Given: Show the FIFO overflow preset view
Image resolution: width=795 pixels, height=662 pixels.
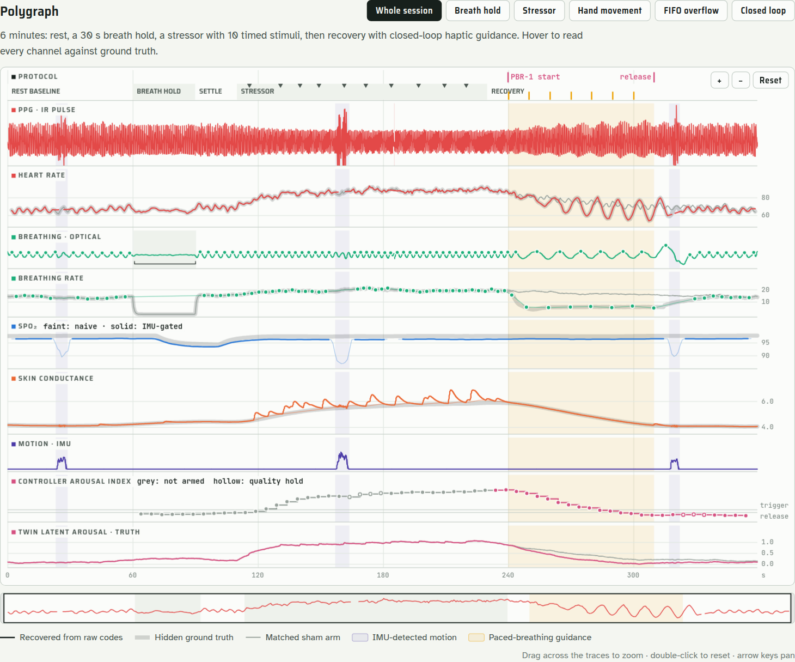Looking at the screenshot, I should click(x=691, y=10).
